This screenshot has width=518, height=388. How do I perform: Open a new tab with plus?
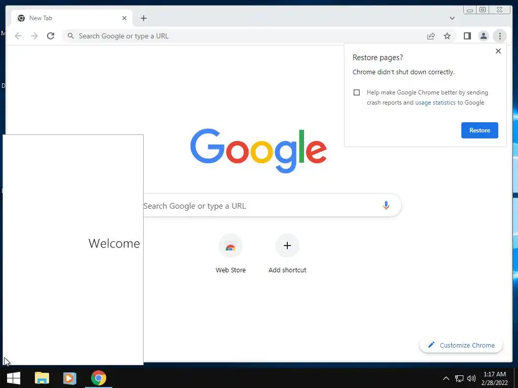click(143, 18)
